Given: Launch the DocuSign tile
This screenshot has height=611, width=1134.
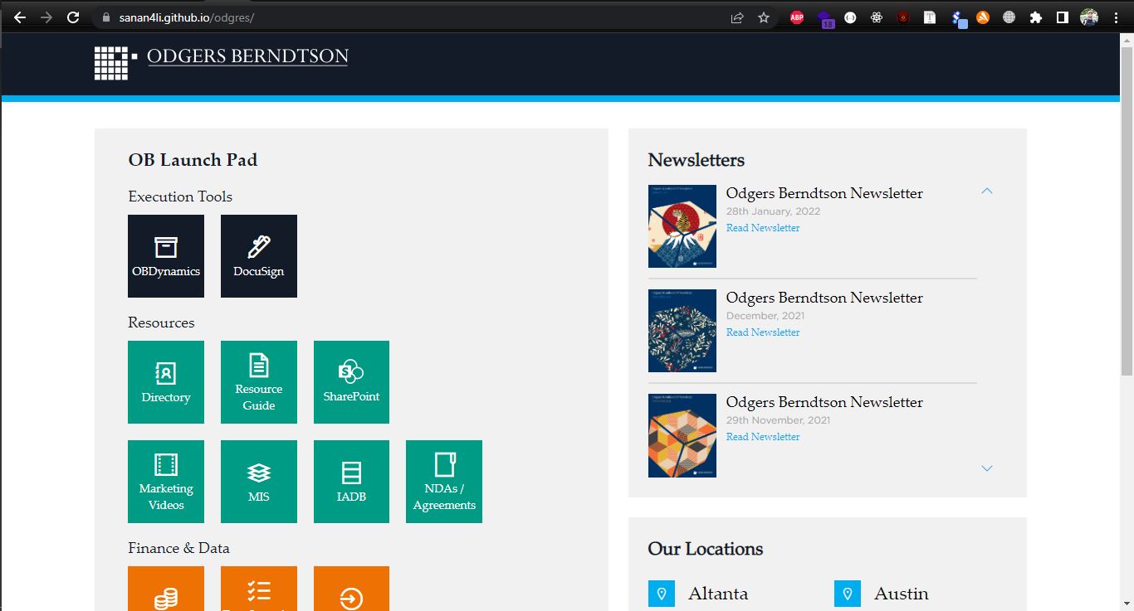Looking at the screenshot, I should tap(259, 256).
